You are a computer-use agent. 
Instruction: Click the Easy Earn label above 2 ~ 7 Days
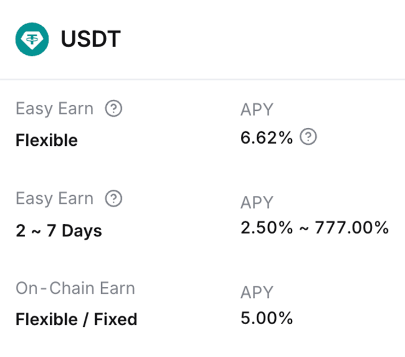coord(55,198)
